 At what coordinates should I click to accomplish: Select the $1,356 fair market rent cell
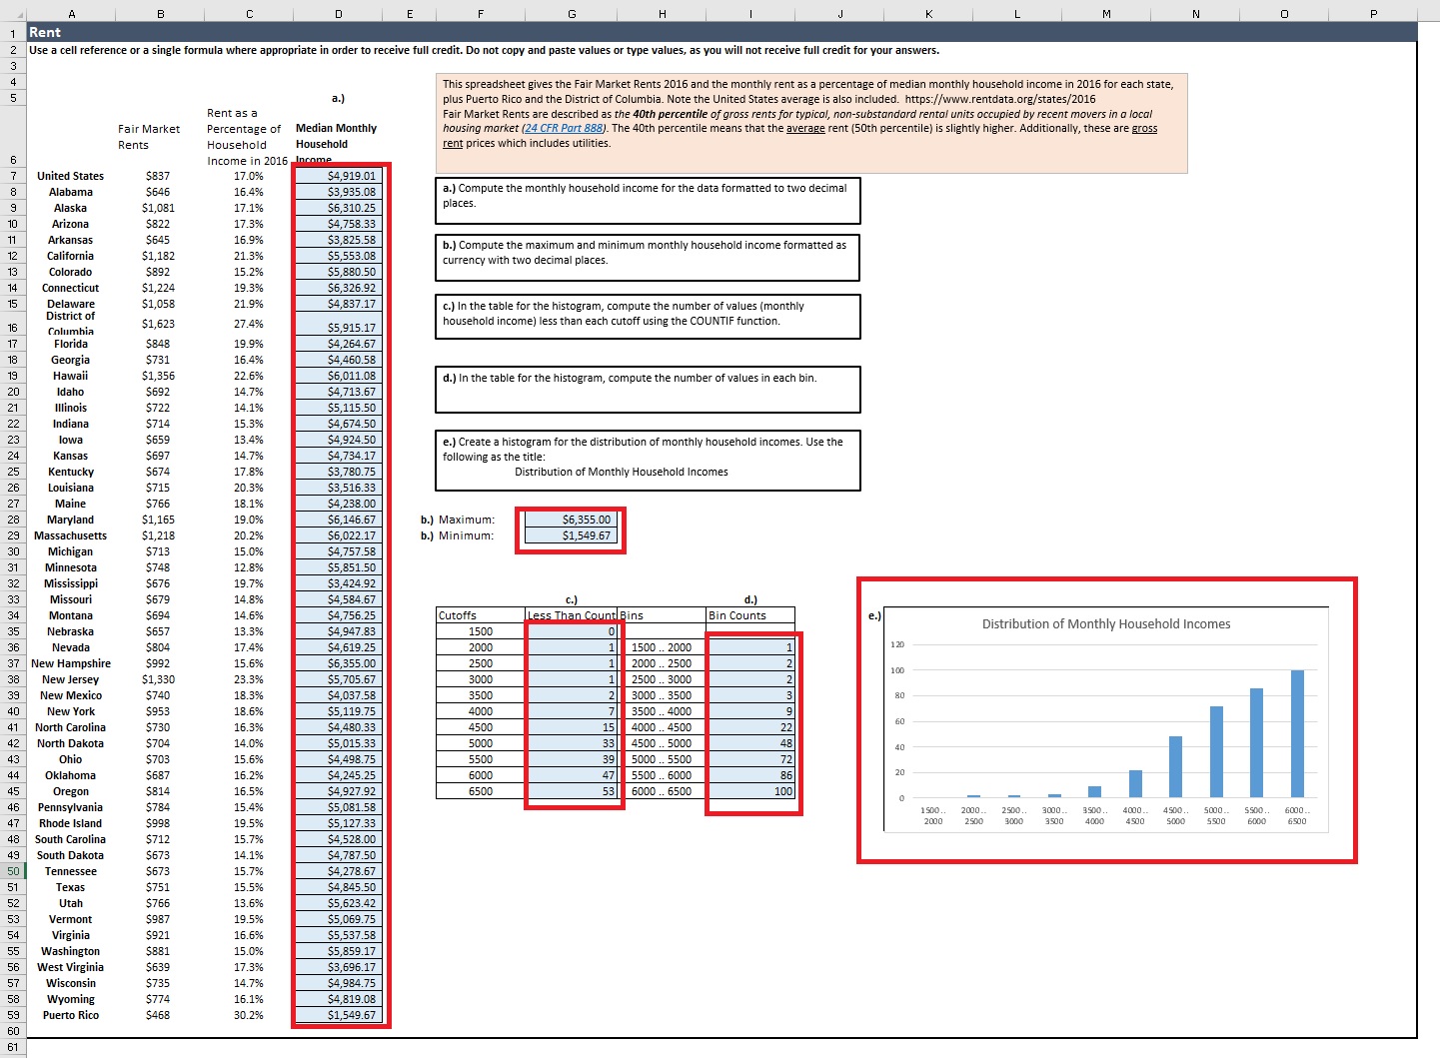pos(159,376)
